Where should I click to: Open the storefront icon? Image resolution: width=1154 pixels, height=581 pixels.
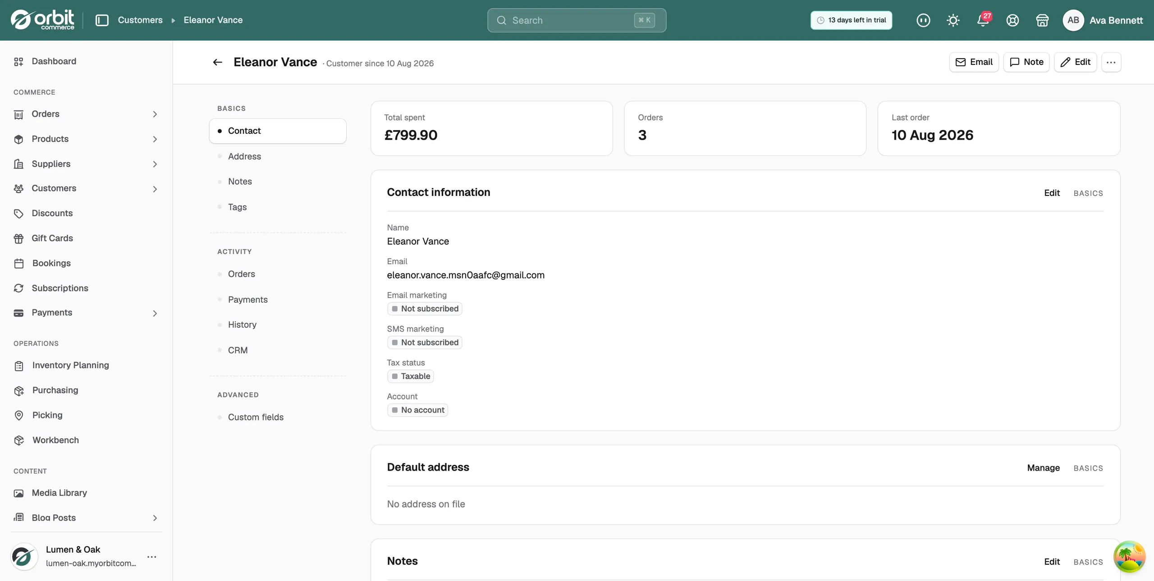[1042, 20]
